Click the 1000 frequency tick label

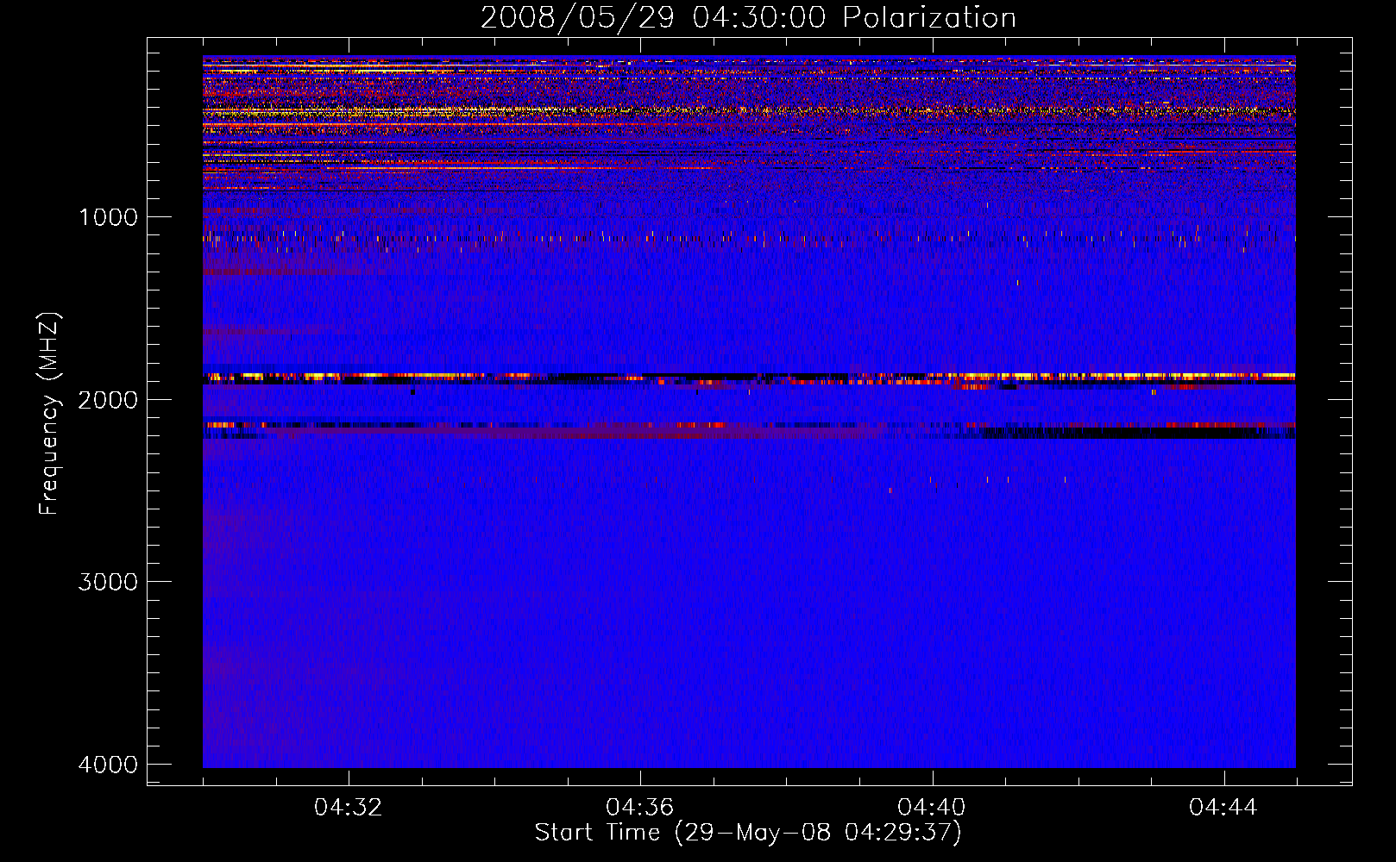108,217
